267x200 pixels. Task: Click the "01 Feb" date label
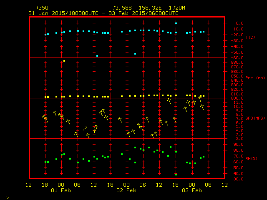[x=61, y=190]
